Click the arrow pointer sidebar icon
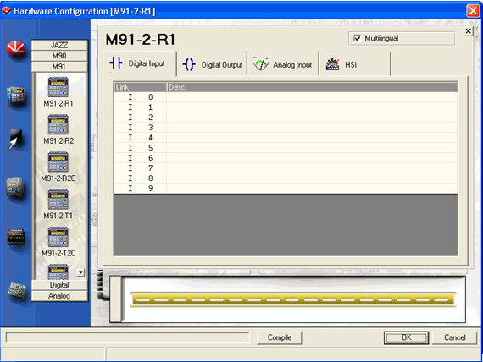Image resolution: width=483 pixels, height=362 pixels. 15,140
